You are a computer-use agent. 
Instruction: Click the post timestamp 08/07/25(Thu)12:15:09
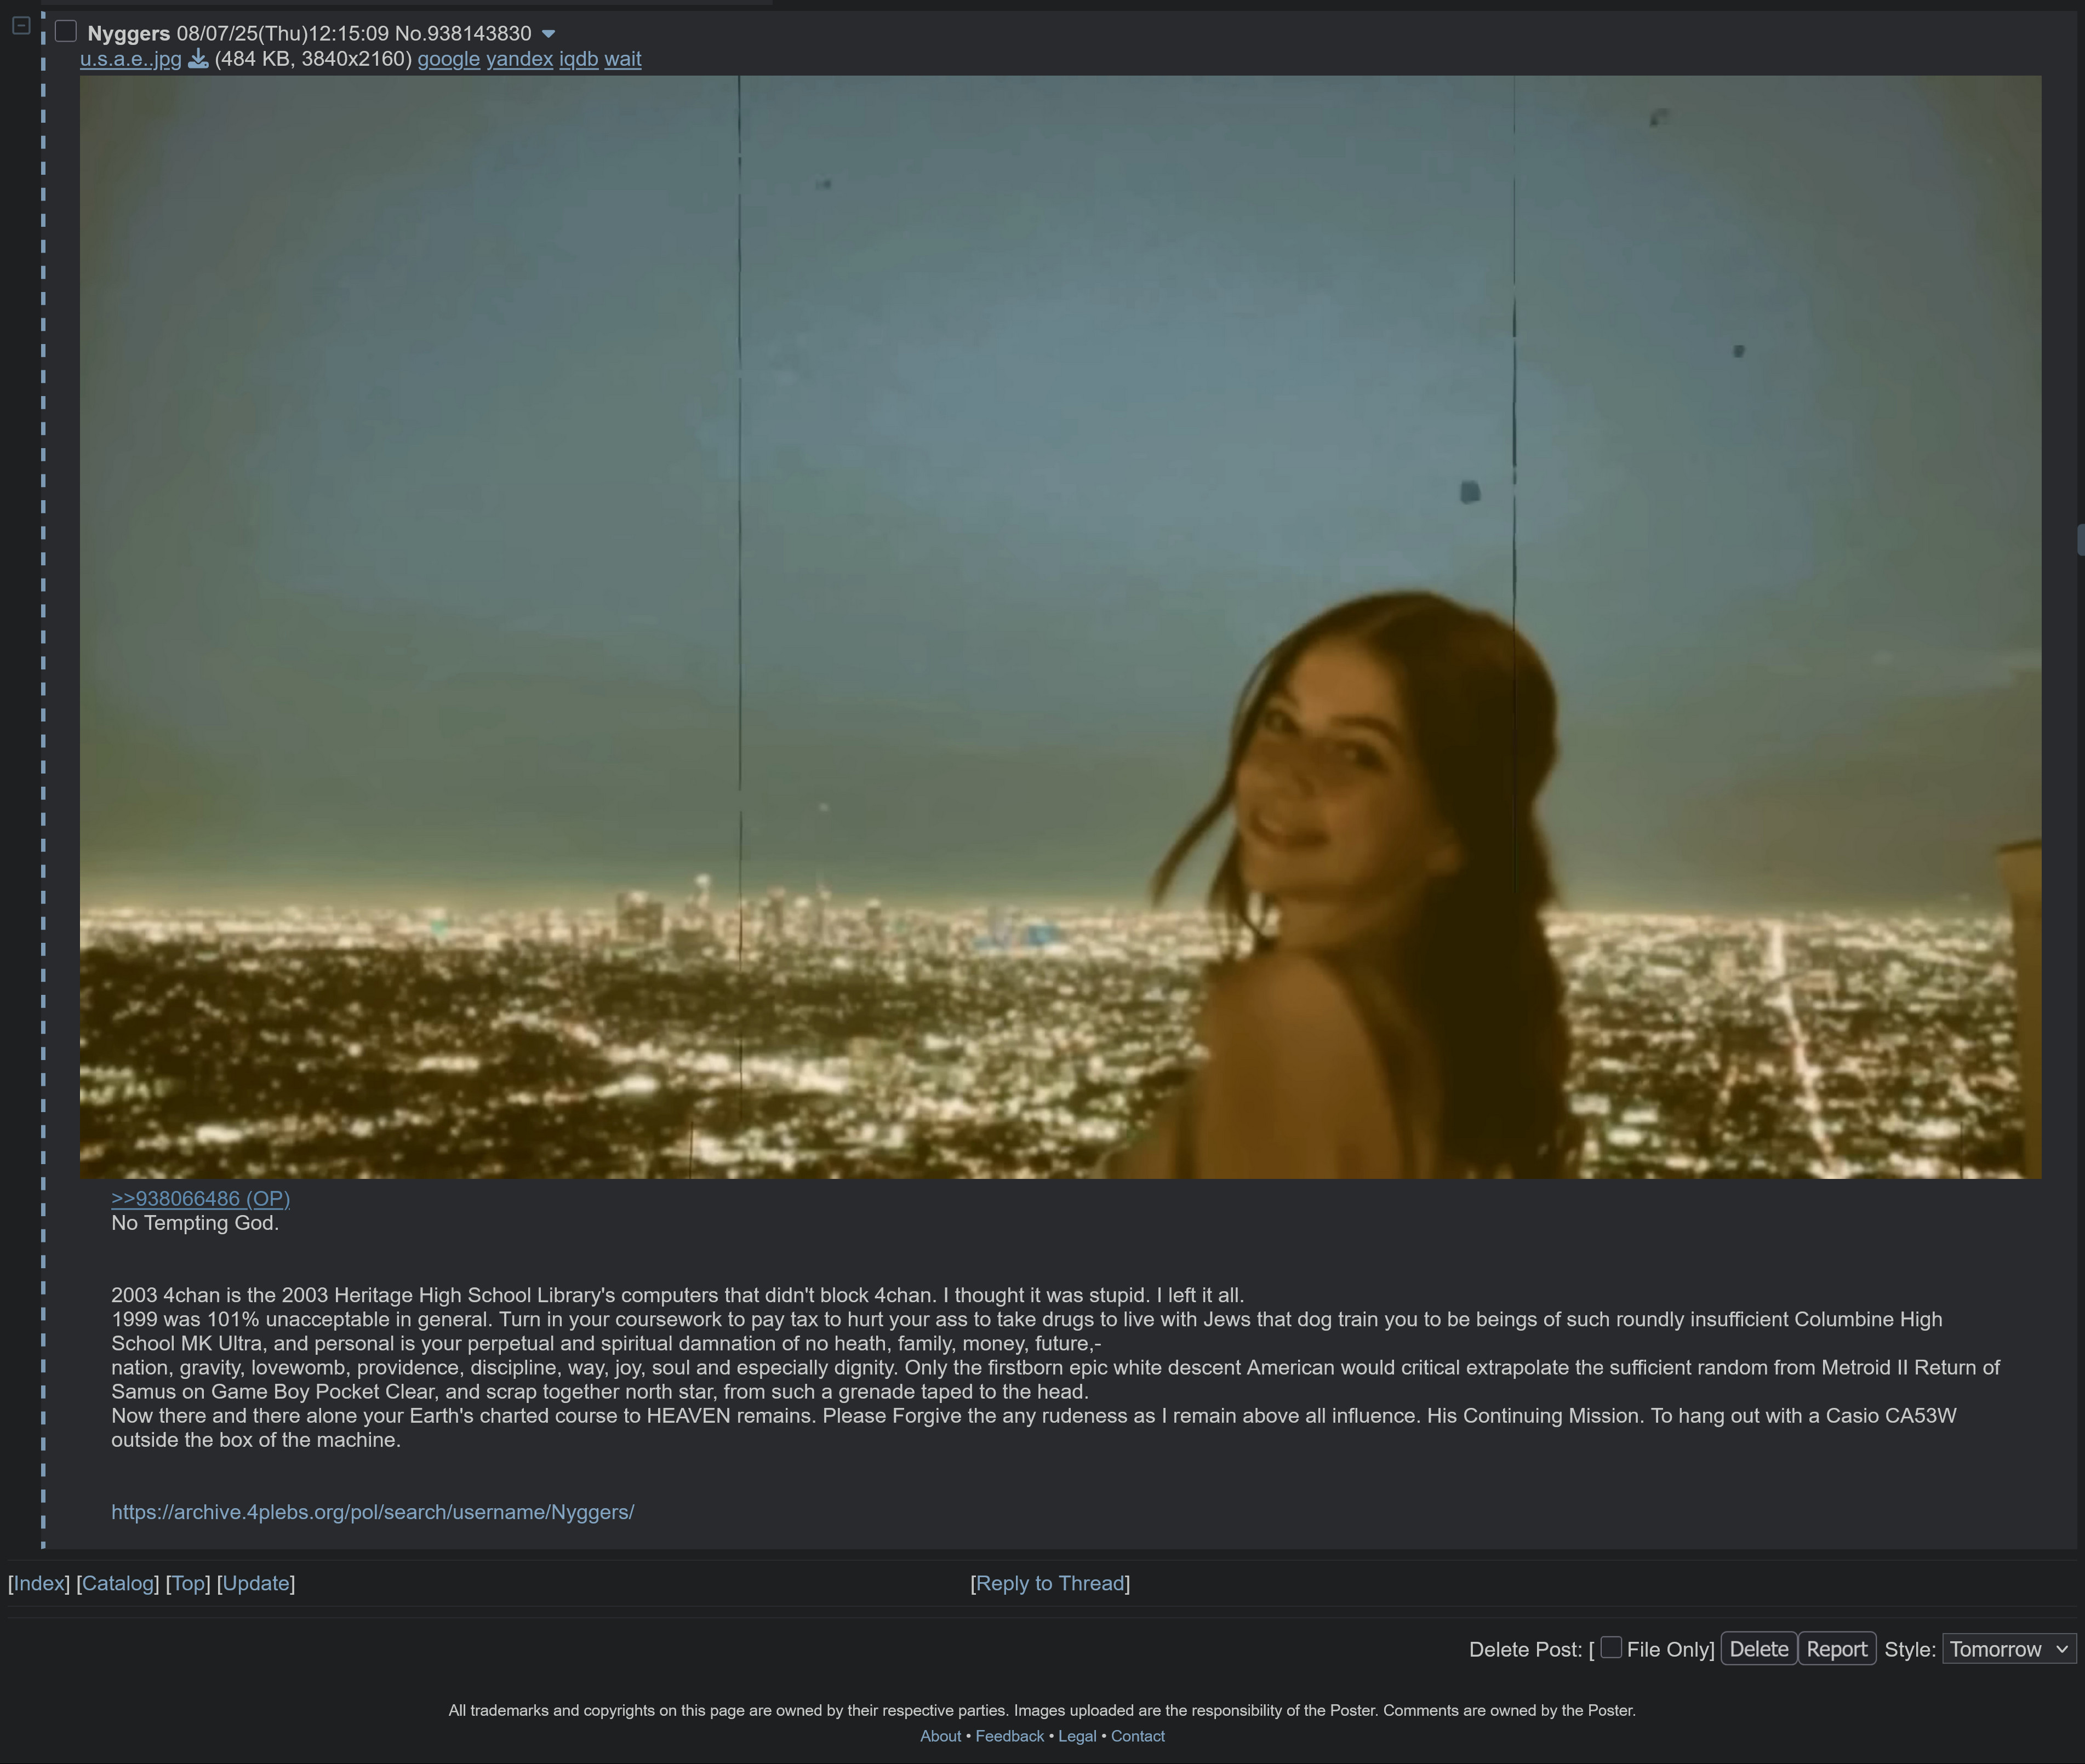283,34
